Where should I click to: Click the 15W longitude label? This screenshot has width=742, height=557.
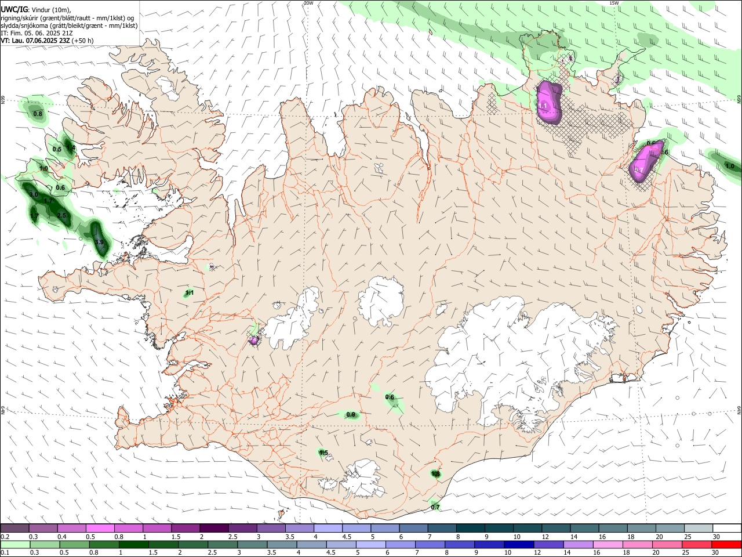click(x=614, y=3)
